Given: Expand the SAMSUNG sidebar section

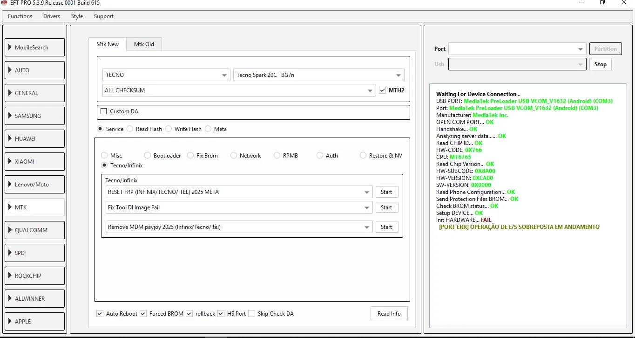Looking at the screenshot, I should pos(35,116).
